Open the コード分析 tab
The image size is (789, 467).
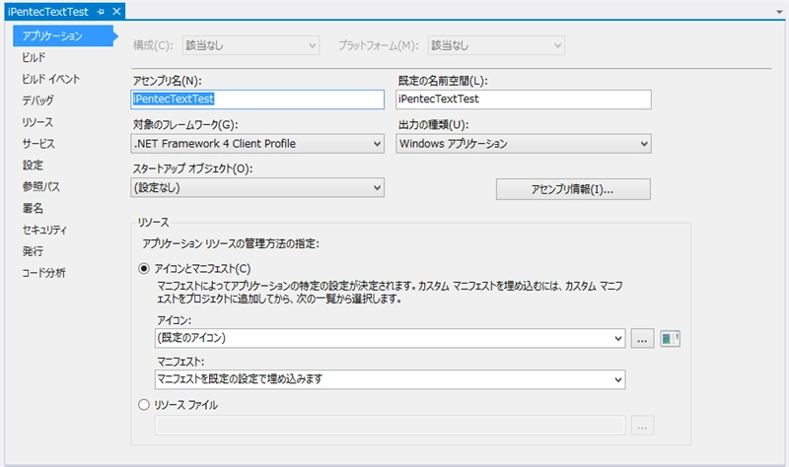[x=44, y=273]
